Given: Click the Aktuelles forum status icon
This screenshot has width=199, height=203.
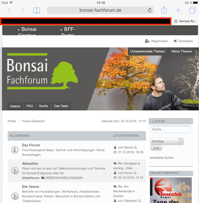Looking at the screenshot, I should (15, 171).
